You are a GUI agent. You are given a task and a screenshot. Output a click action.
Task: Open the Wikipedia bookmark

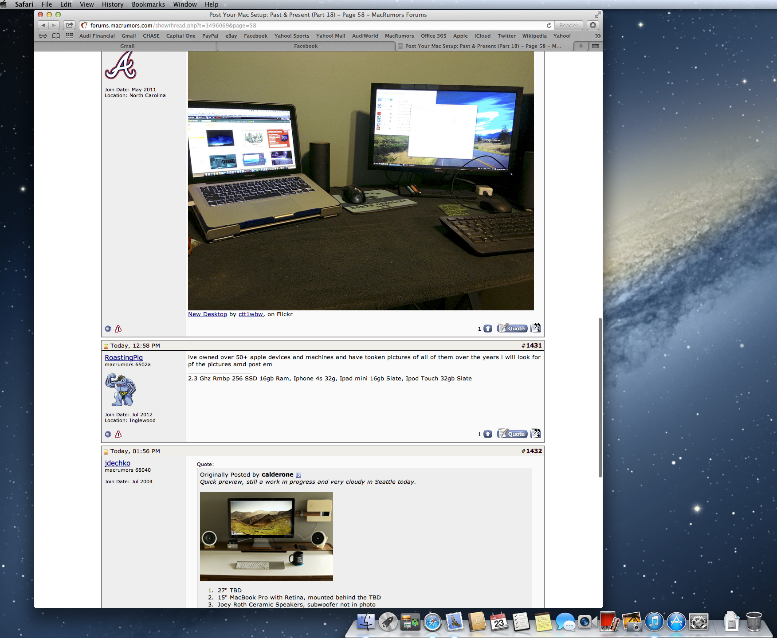point(534,36)
